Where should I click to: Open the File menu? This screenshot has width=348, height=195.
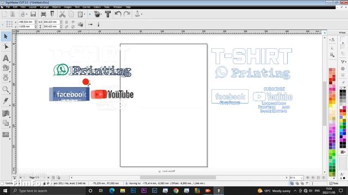(8, 7)
